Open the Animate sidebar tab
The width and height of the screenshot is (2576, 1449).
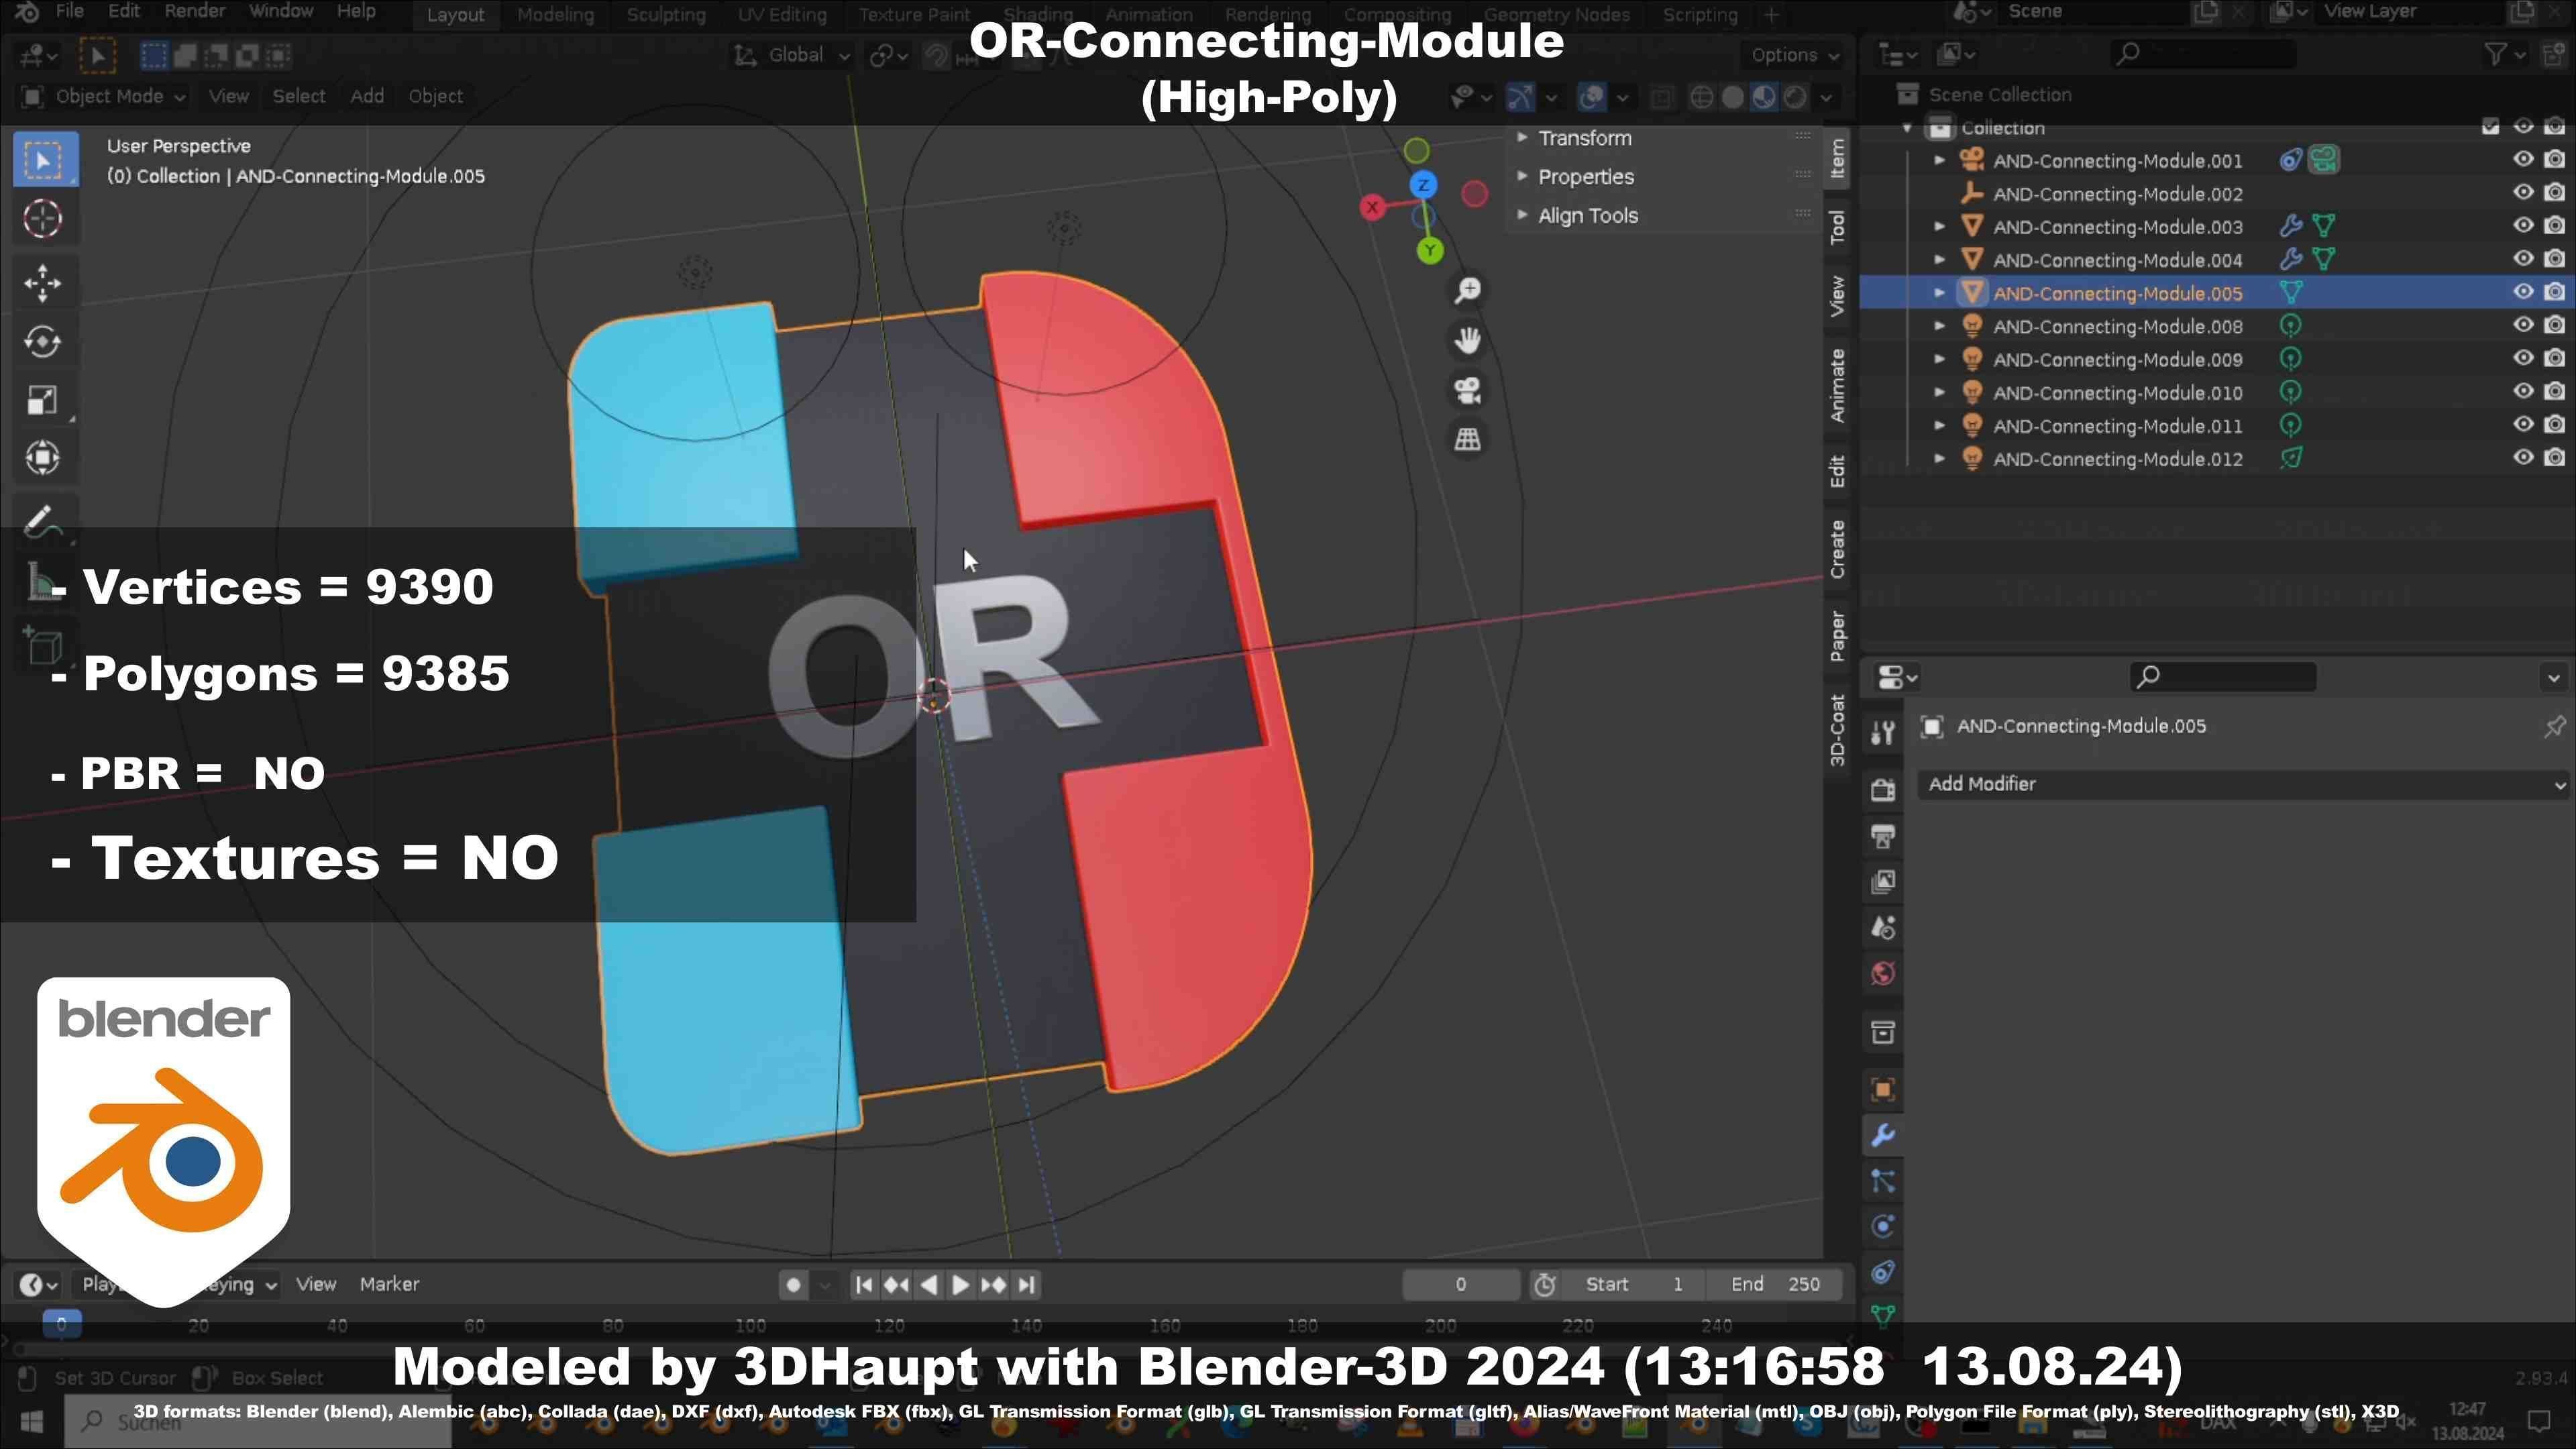pos(1838,385)
